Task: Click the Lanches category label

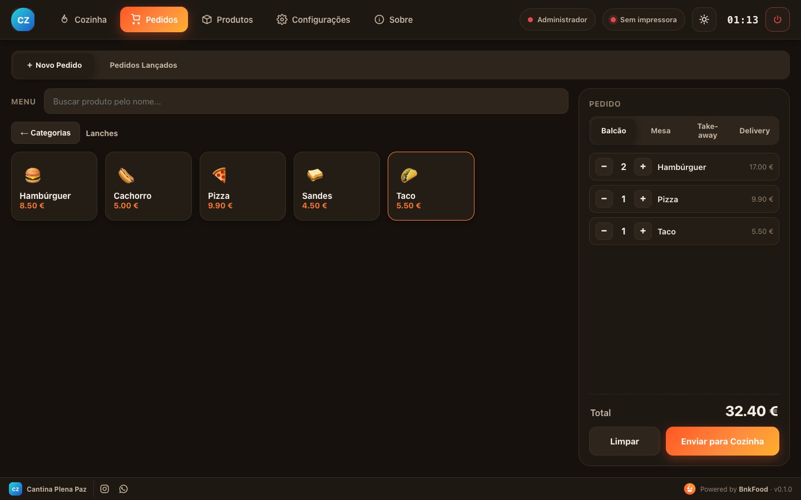Action: 102,133
